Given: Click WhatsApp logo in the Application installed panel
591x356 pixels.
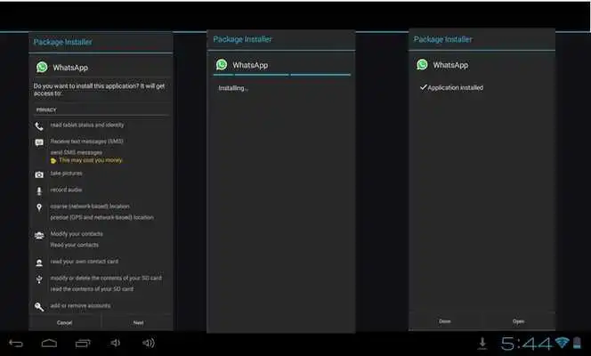Looking at the screenshot, I should (422, 64).
